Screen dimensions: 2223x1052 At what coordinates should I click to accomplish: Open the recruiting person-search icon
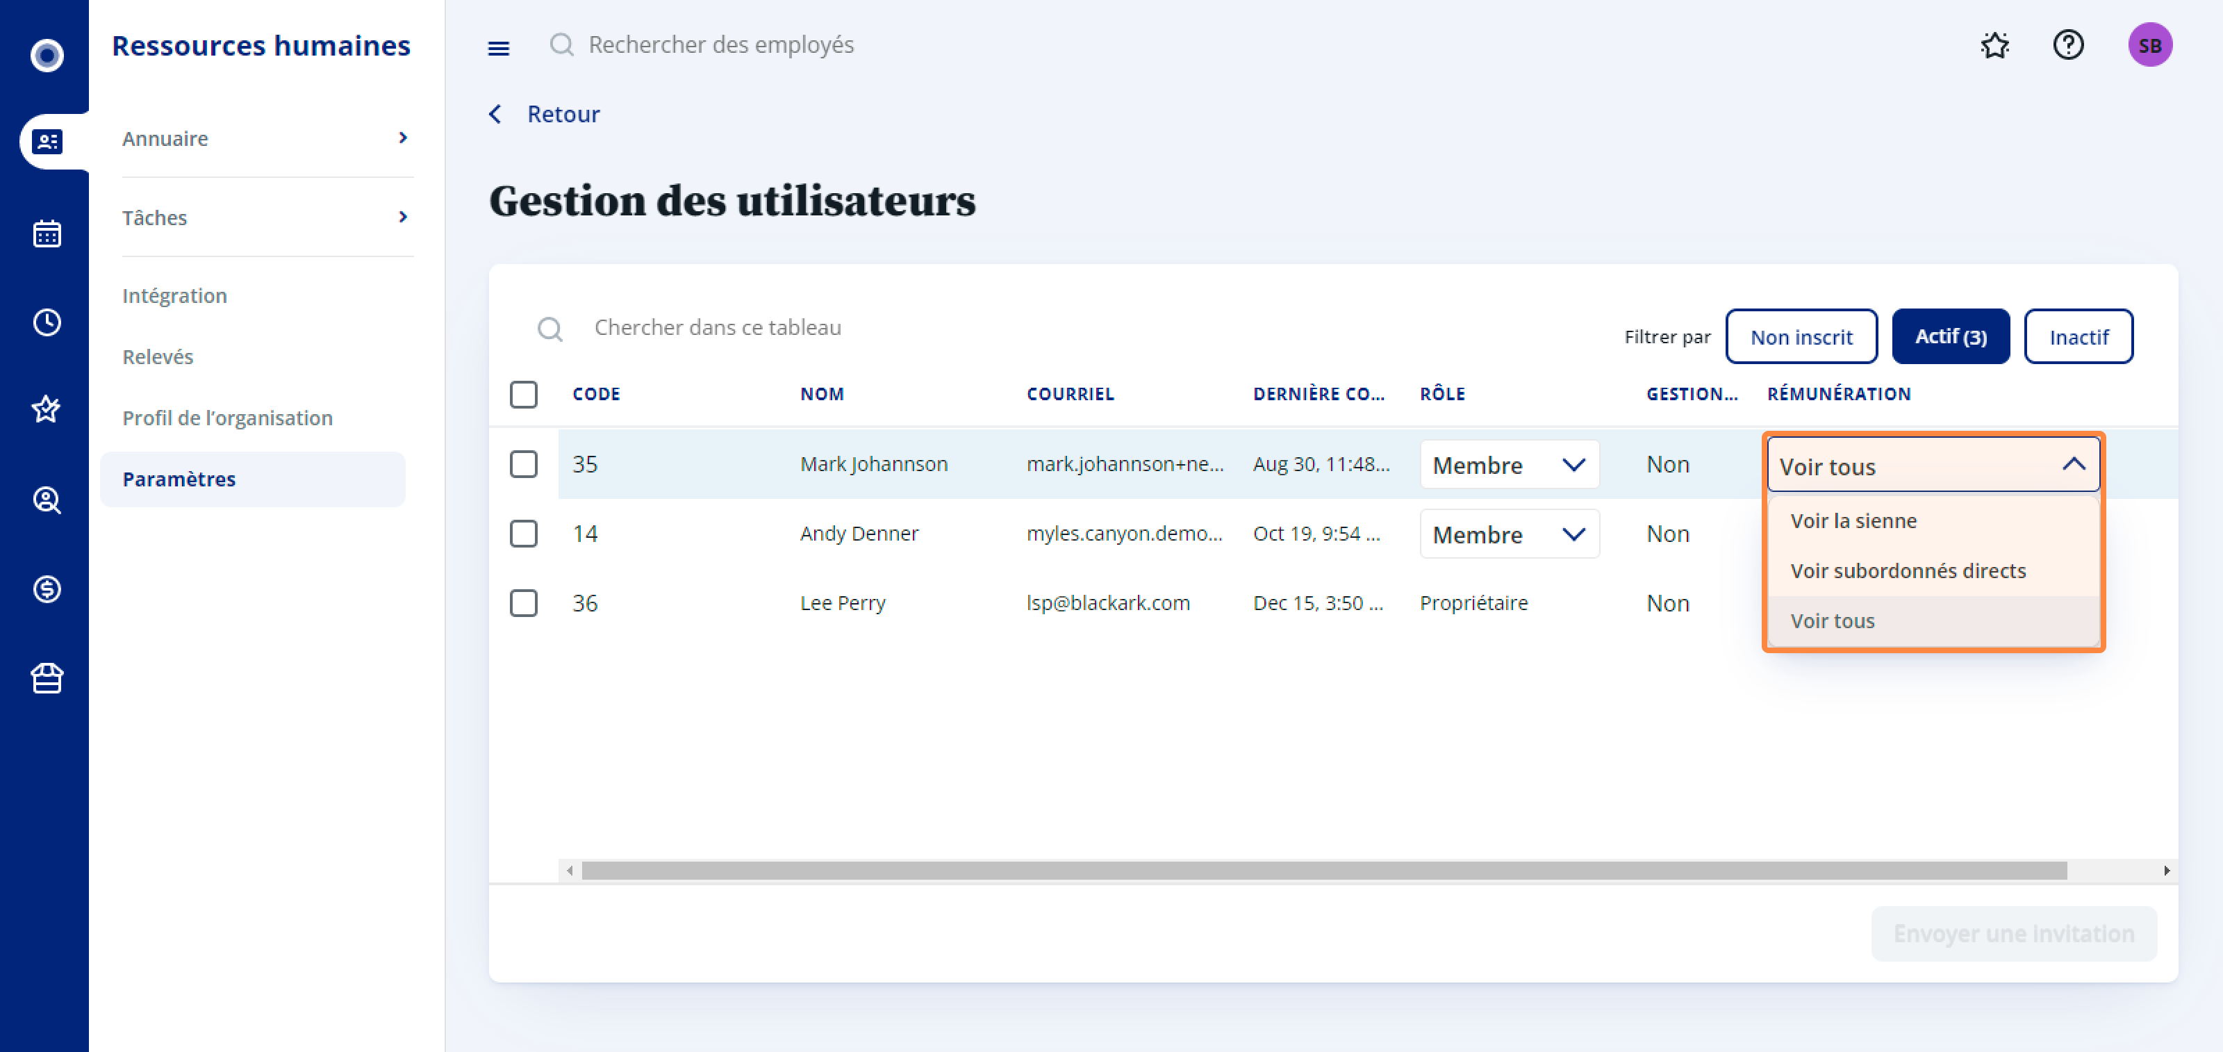coord(47,500)
